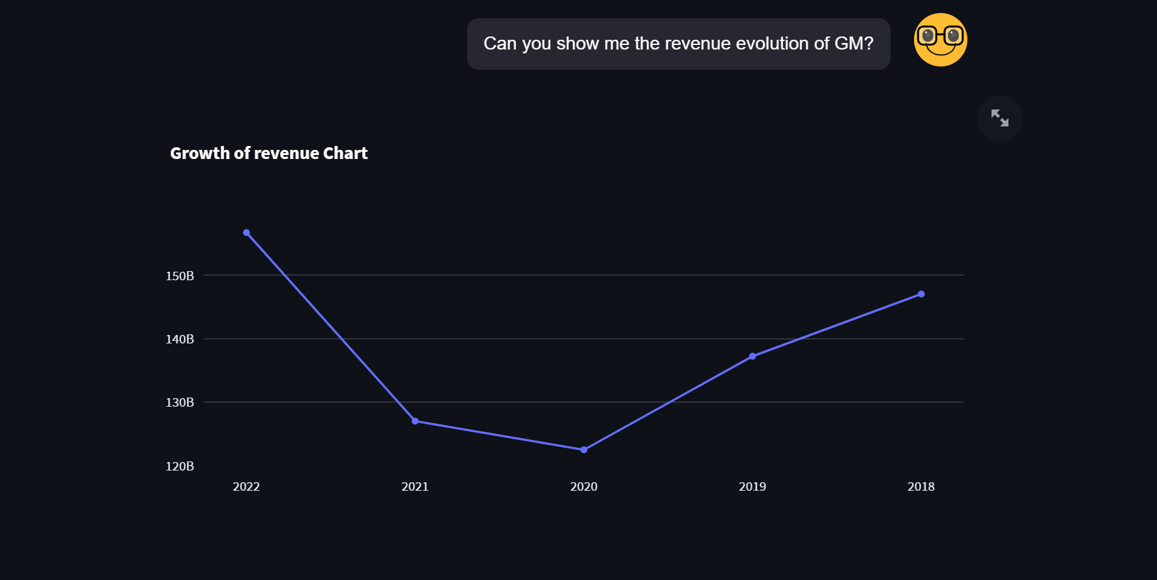Select the 2019 data point on the line
The width and height of the screenshot is (1157, 580).
click(x=752, y=356)
